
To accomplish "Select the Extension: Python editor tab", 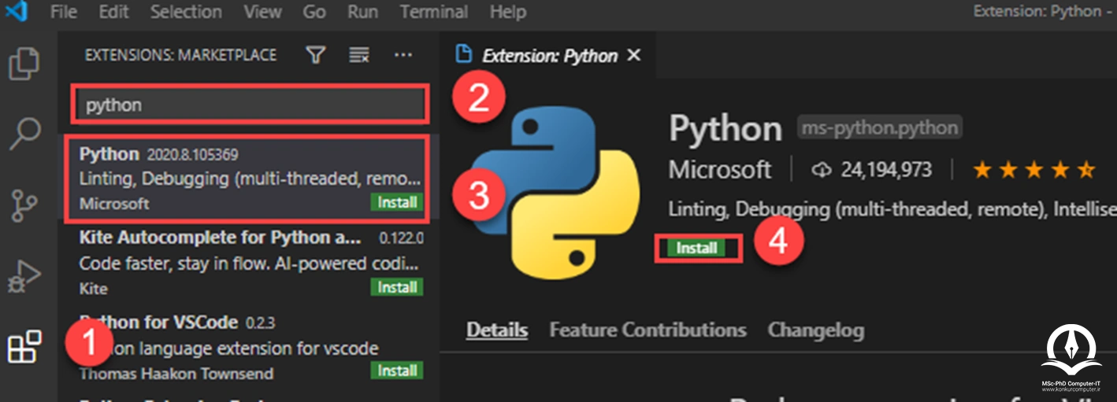I will [x=548, y=55].
